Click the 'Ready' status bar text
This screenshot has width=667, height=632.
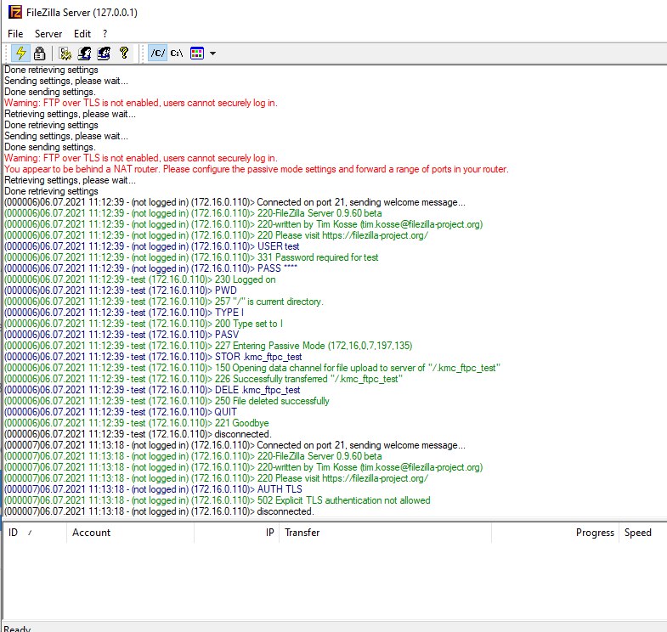[x=17, y=628]
